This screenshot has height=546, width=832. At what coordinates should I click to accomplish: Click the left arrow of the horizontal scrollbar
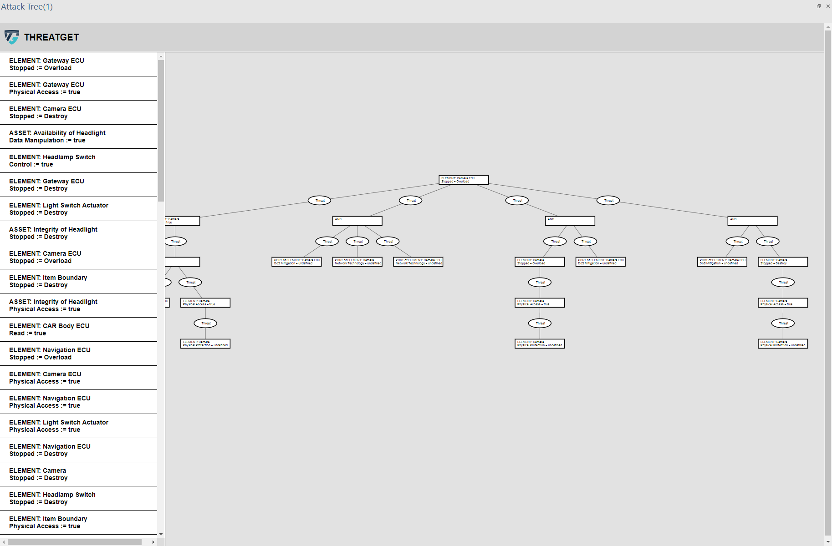click(4, 542)
